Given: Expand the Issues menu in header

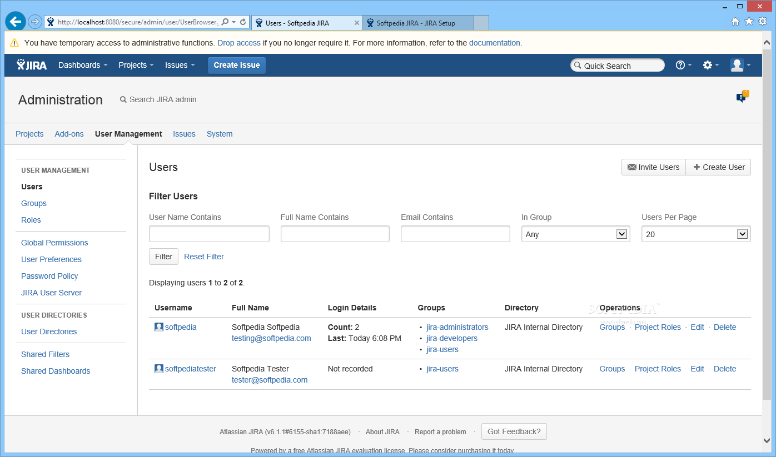Looking at the screenshot, I should point(180,65).
